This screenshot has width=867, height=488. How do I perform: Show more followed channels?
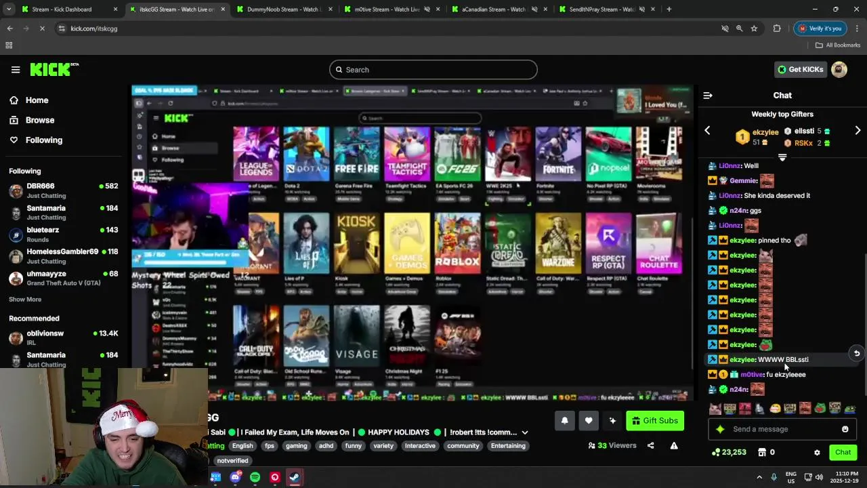[25, 300]
